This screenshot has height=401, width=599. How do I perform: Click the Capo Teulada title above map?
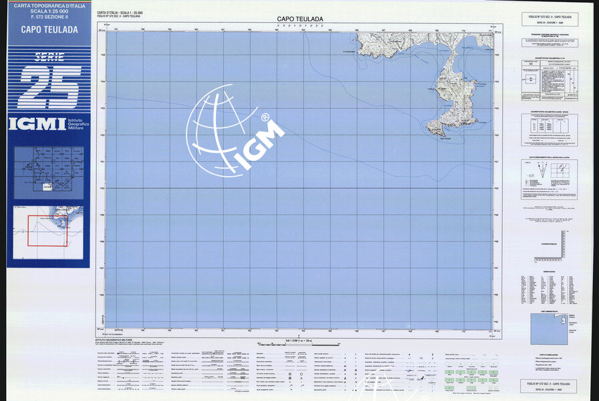[300, 19]
